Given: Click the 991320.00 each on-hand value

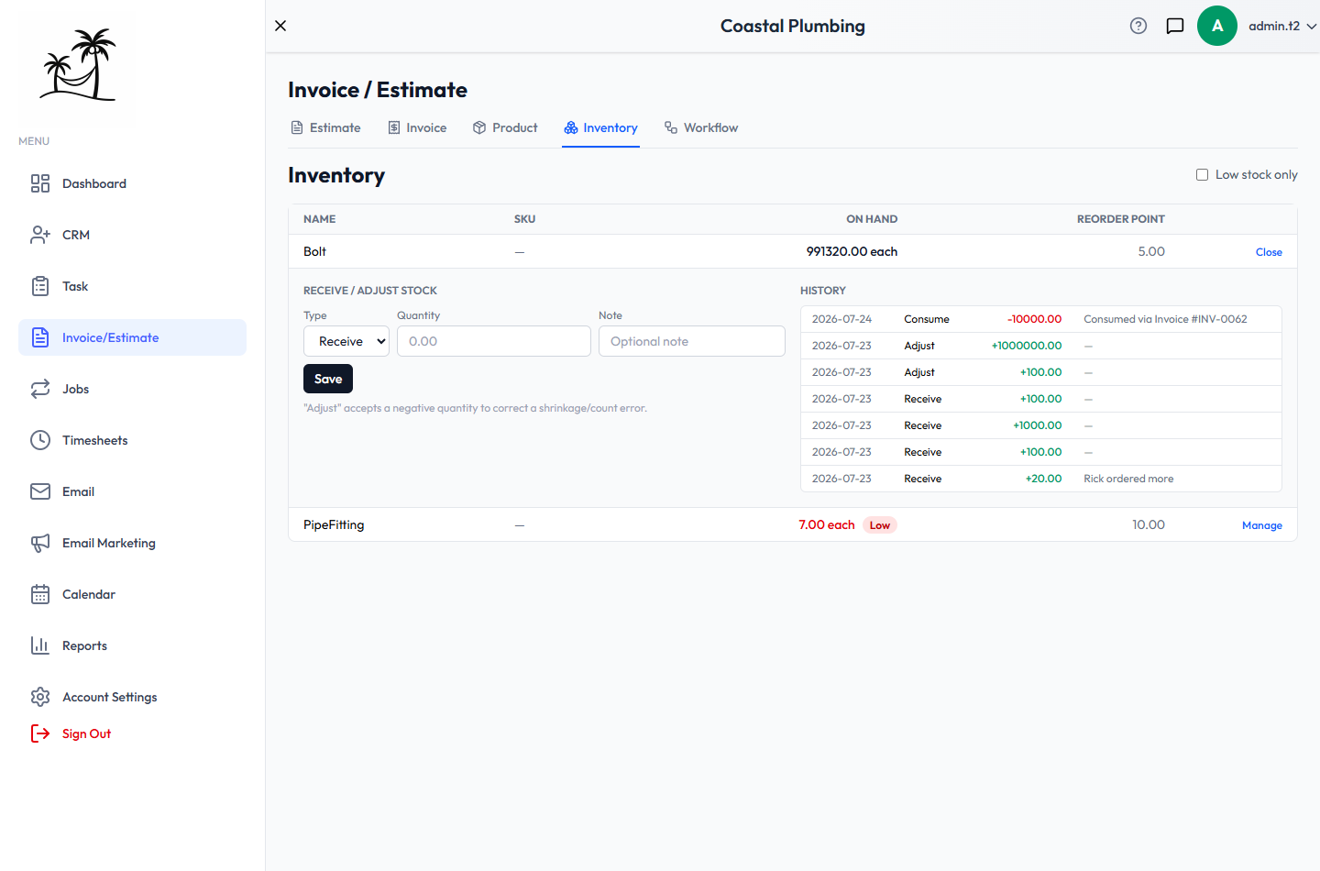Looking at the screenshot, I should click(852, 251).
